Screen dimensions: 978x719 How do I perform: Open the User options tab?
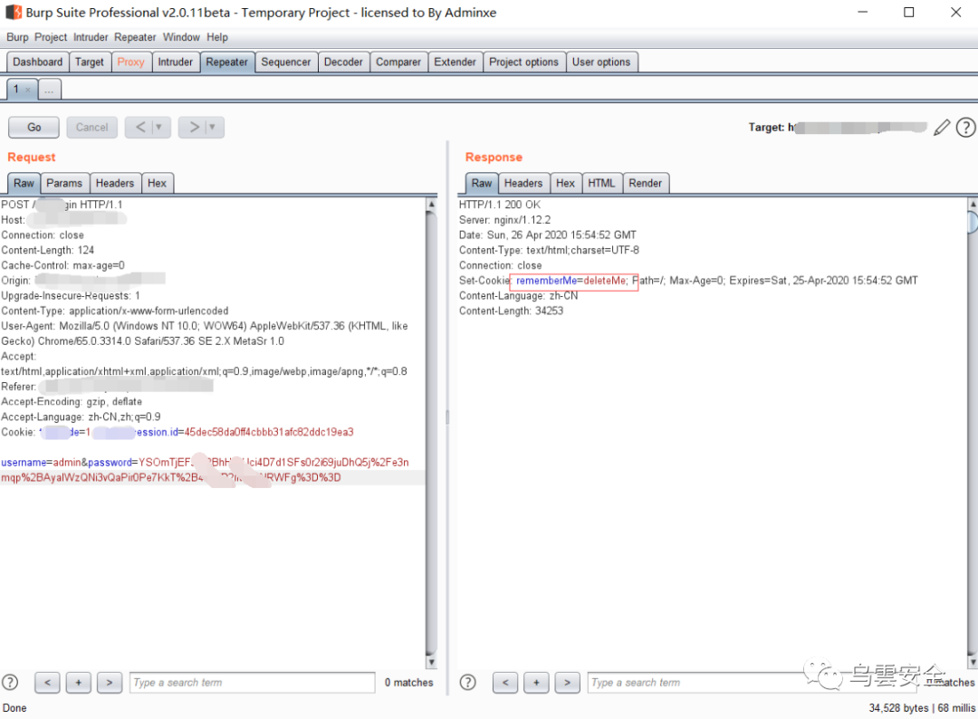coord(601,62)
